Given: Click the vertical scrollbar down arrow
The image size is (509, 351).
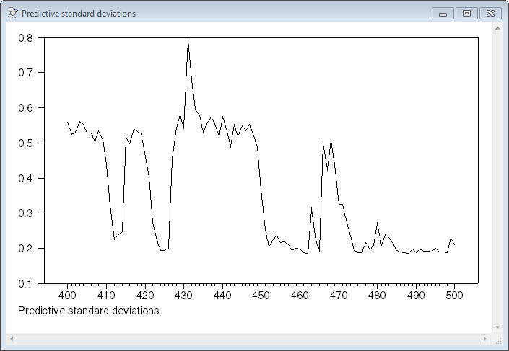Looking at the screenshot, I should click(497, 326).
